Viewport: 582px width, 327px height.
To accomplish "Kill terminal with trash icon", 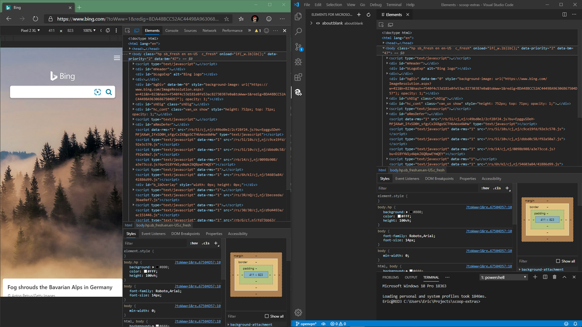I will coord(555,277).
